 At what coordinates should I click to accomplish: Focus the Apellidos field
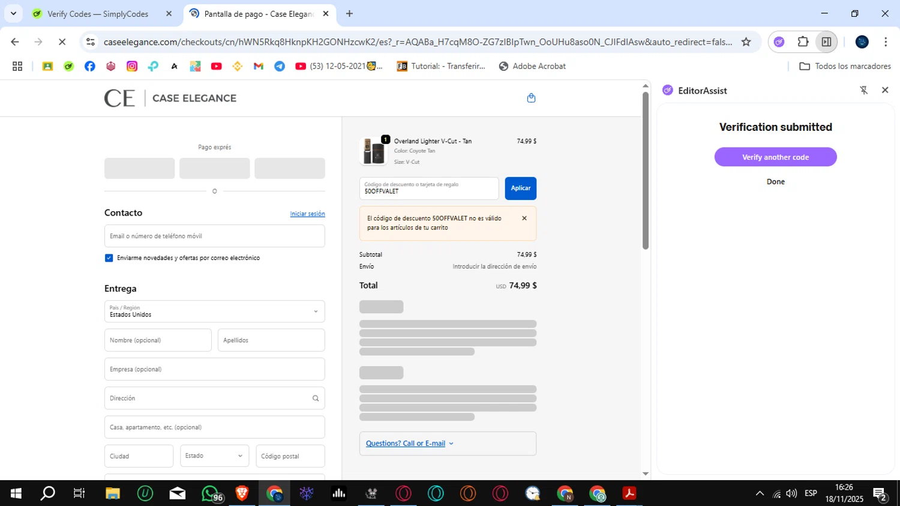click(271, 340)
